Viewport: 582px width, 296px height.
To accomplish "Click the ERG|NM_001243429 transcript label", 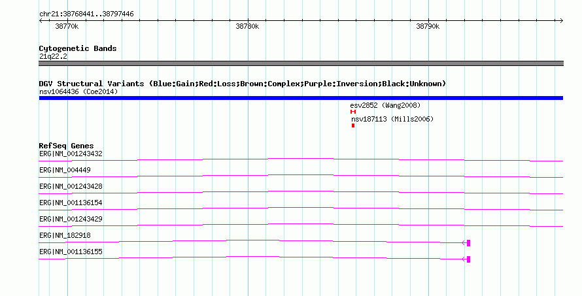I will click(71, 219).
